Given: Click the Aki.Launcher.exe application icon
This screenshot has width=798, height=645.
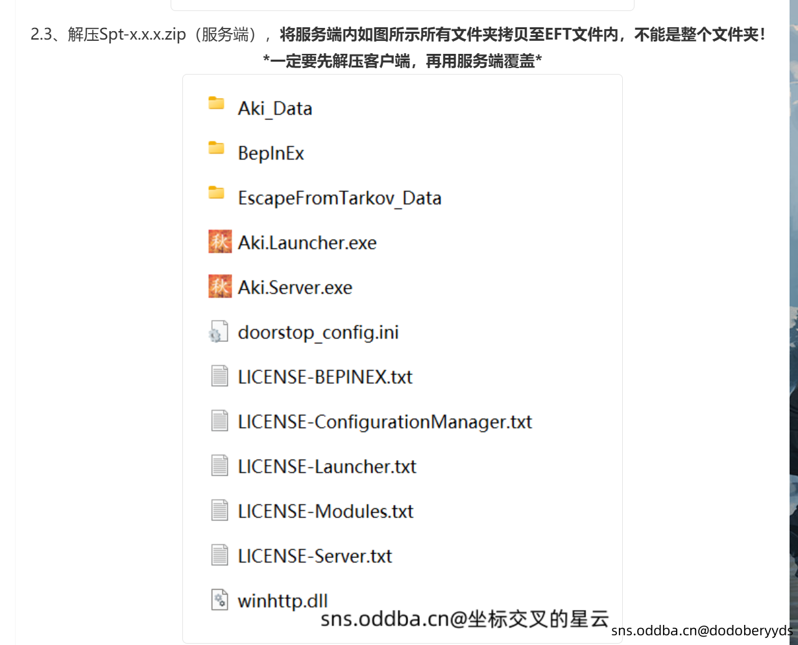Looking at the screenshot, I should [x=220, y=242].
